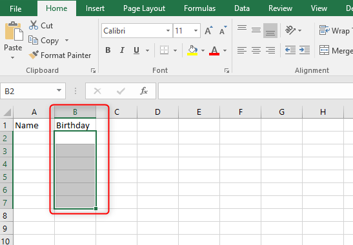This screenshot has width=353, height=245.
Task: Switch to the Data tab
Action: point(242,8)
